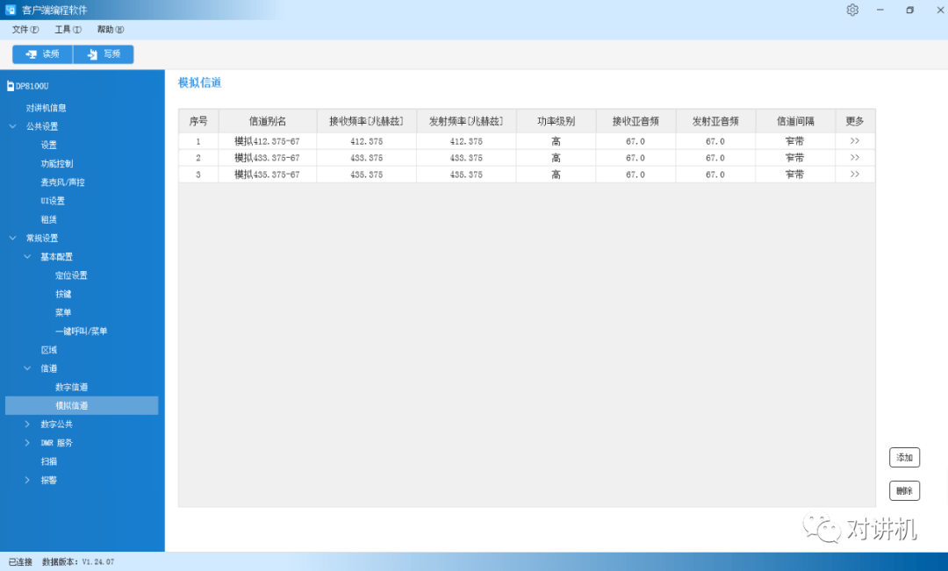Viewport: 948px width, 571px height.
Task: Open the 帮助 menu
Action: click(x=110, y=29)
